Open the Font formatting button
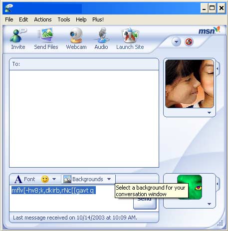This screenshot has height=231, width=228. click(25, 179)
